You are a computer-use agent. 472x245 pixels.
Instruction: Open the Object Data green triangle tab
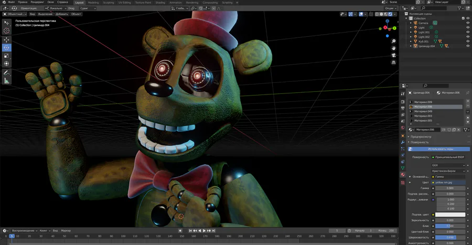tap(403, 168)
